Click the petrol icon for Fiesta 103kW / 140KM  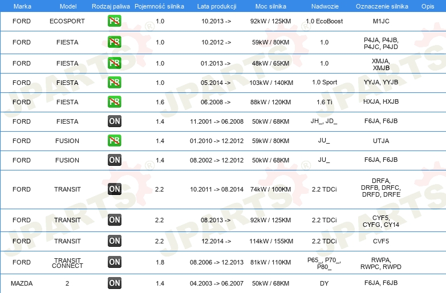click(114, 83)
